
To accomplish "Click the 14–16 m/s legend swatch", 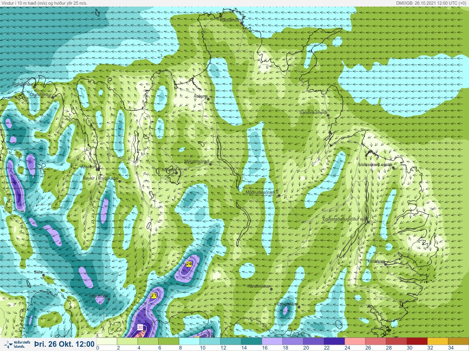I will pos(251,342).
